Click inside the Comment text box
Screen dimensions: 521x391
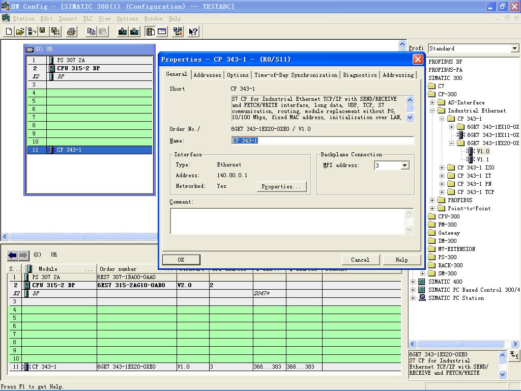[x=288, y=221]
